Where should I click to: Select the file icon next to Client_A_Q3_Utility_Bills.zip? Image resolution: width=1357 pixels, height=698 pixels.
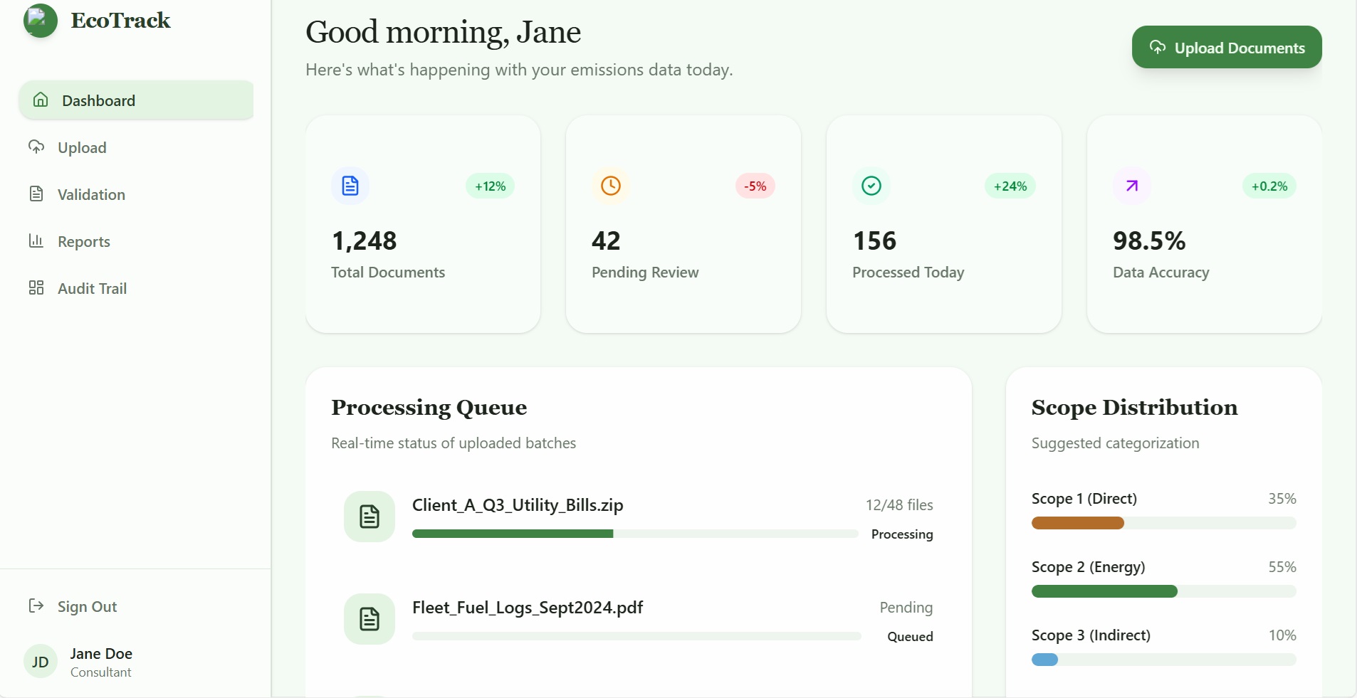370,515
